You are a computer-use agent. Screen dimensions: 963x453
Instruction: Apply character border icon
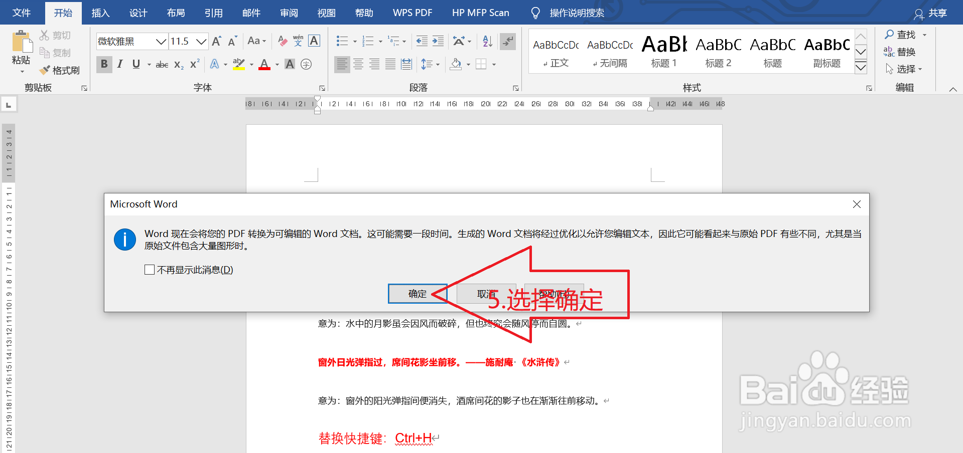coord(314,41)
